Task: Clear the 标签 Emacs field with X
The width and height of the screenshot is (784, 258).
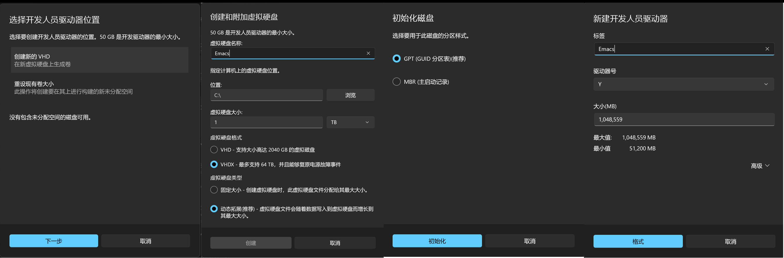Action: [x=767, y=49]
